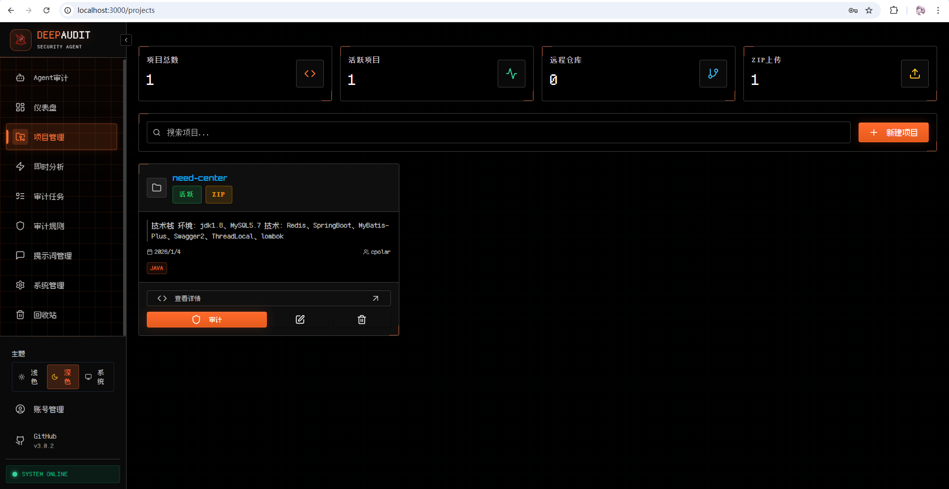Click the 新建项目 button

point(893,132)
